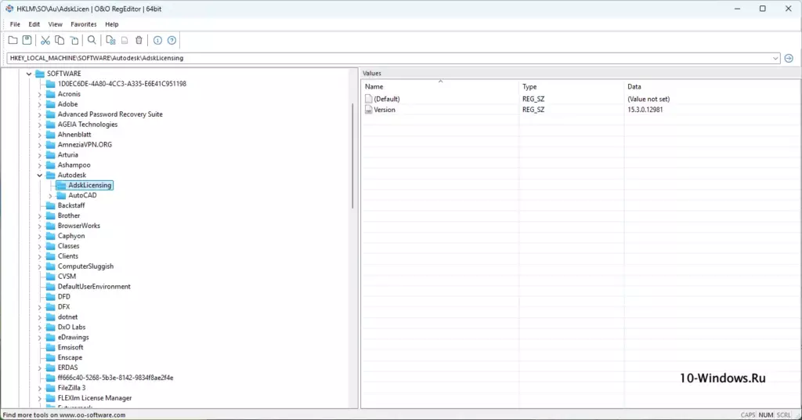This screenshot has width=802, height=420.
Task: Click the copy toolbar icon
Action: point(60,41)
